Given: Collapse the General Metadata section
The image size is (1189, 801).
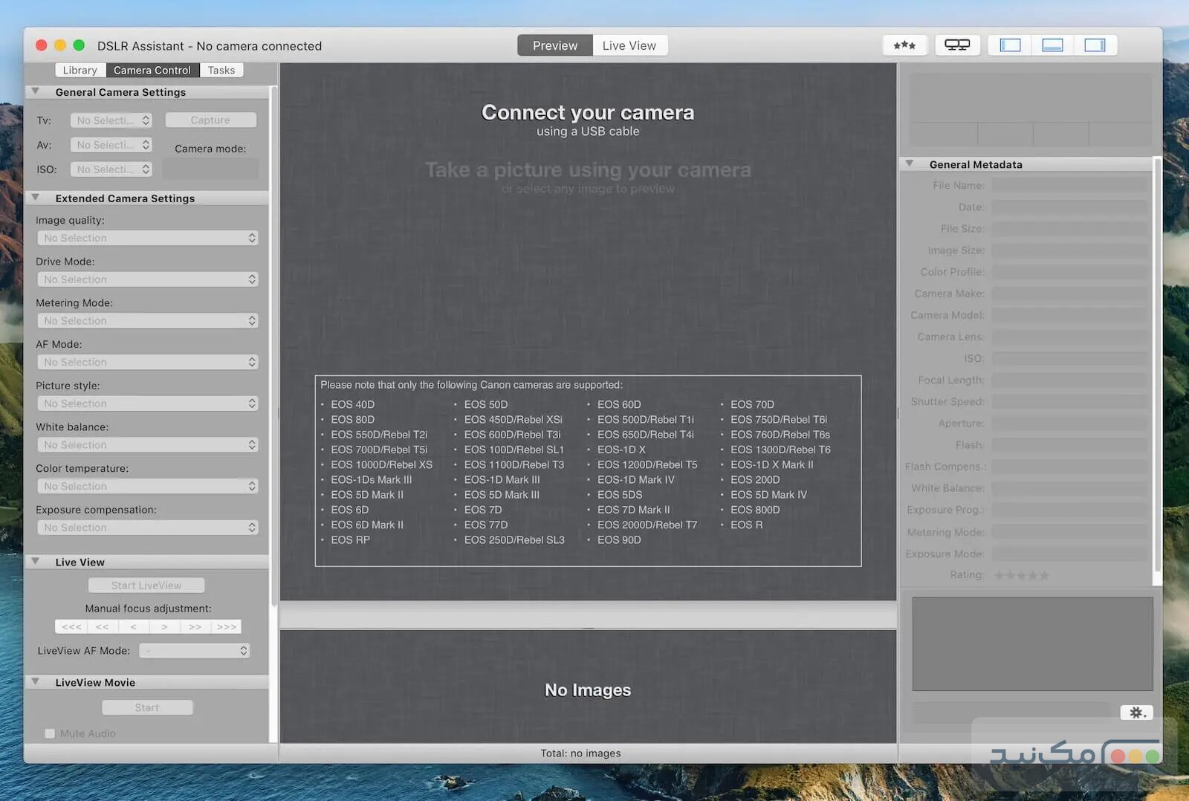Looking at the screenshot, I should pyautogui.click(x=909, y=163).
